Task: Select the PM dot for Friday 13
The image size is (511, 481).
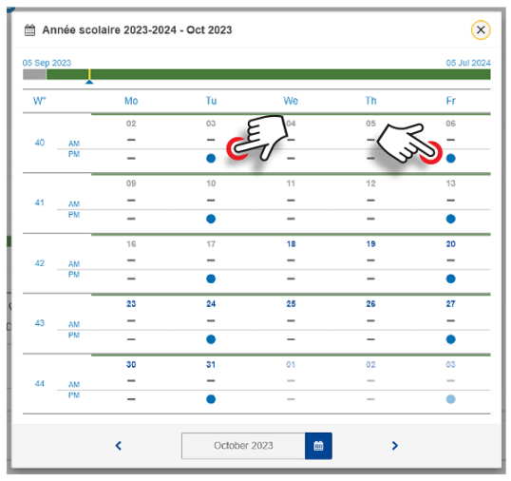Action: coord(451,219)
